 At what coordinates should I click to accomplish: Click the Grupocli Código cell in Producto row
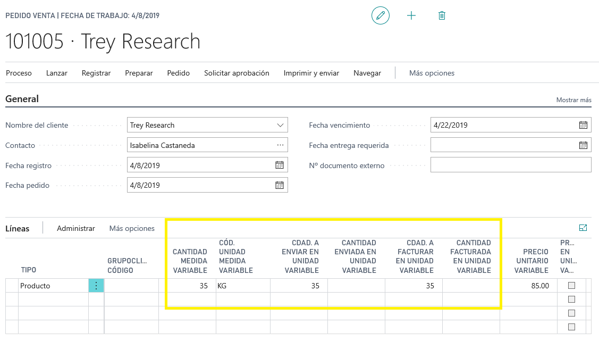coord(131,286)
